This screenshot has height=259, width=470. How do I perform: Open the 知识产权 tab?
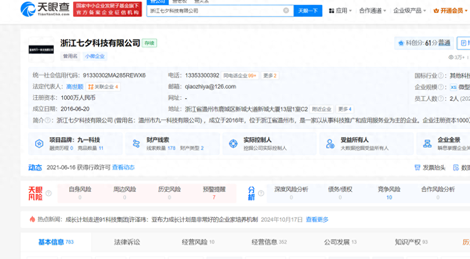click(411, 242)
